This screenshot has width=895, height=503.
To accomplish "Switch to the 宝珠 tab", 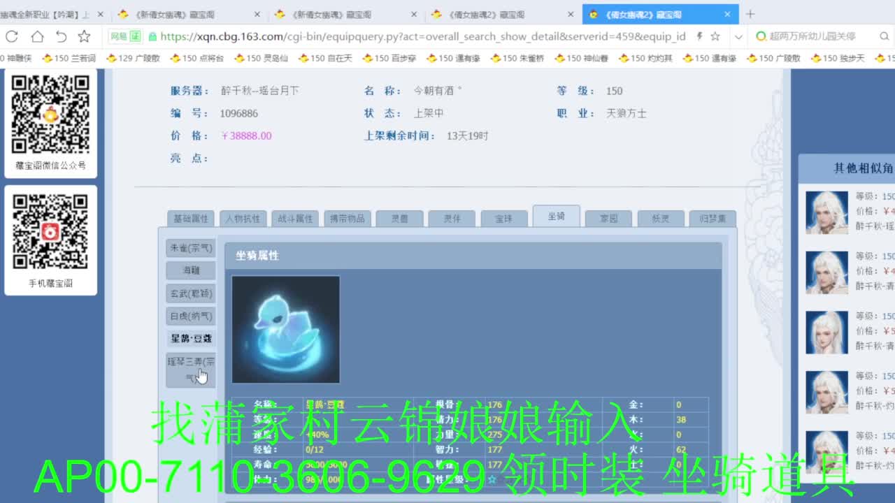I will pyautogui.click(x=504, y=219).
